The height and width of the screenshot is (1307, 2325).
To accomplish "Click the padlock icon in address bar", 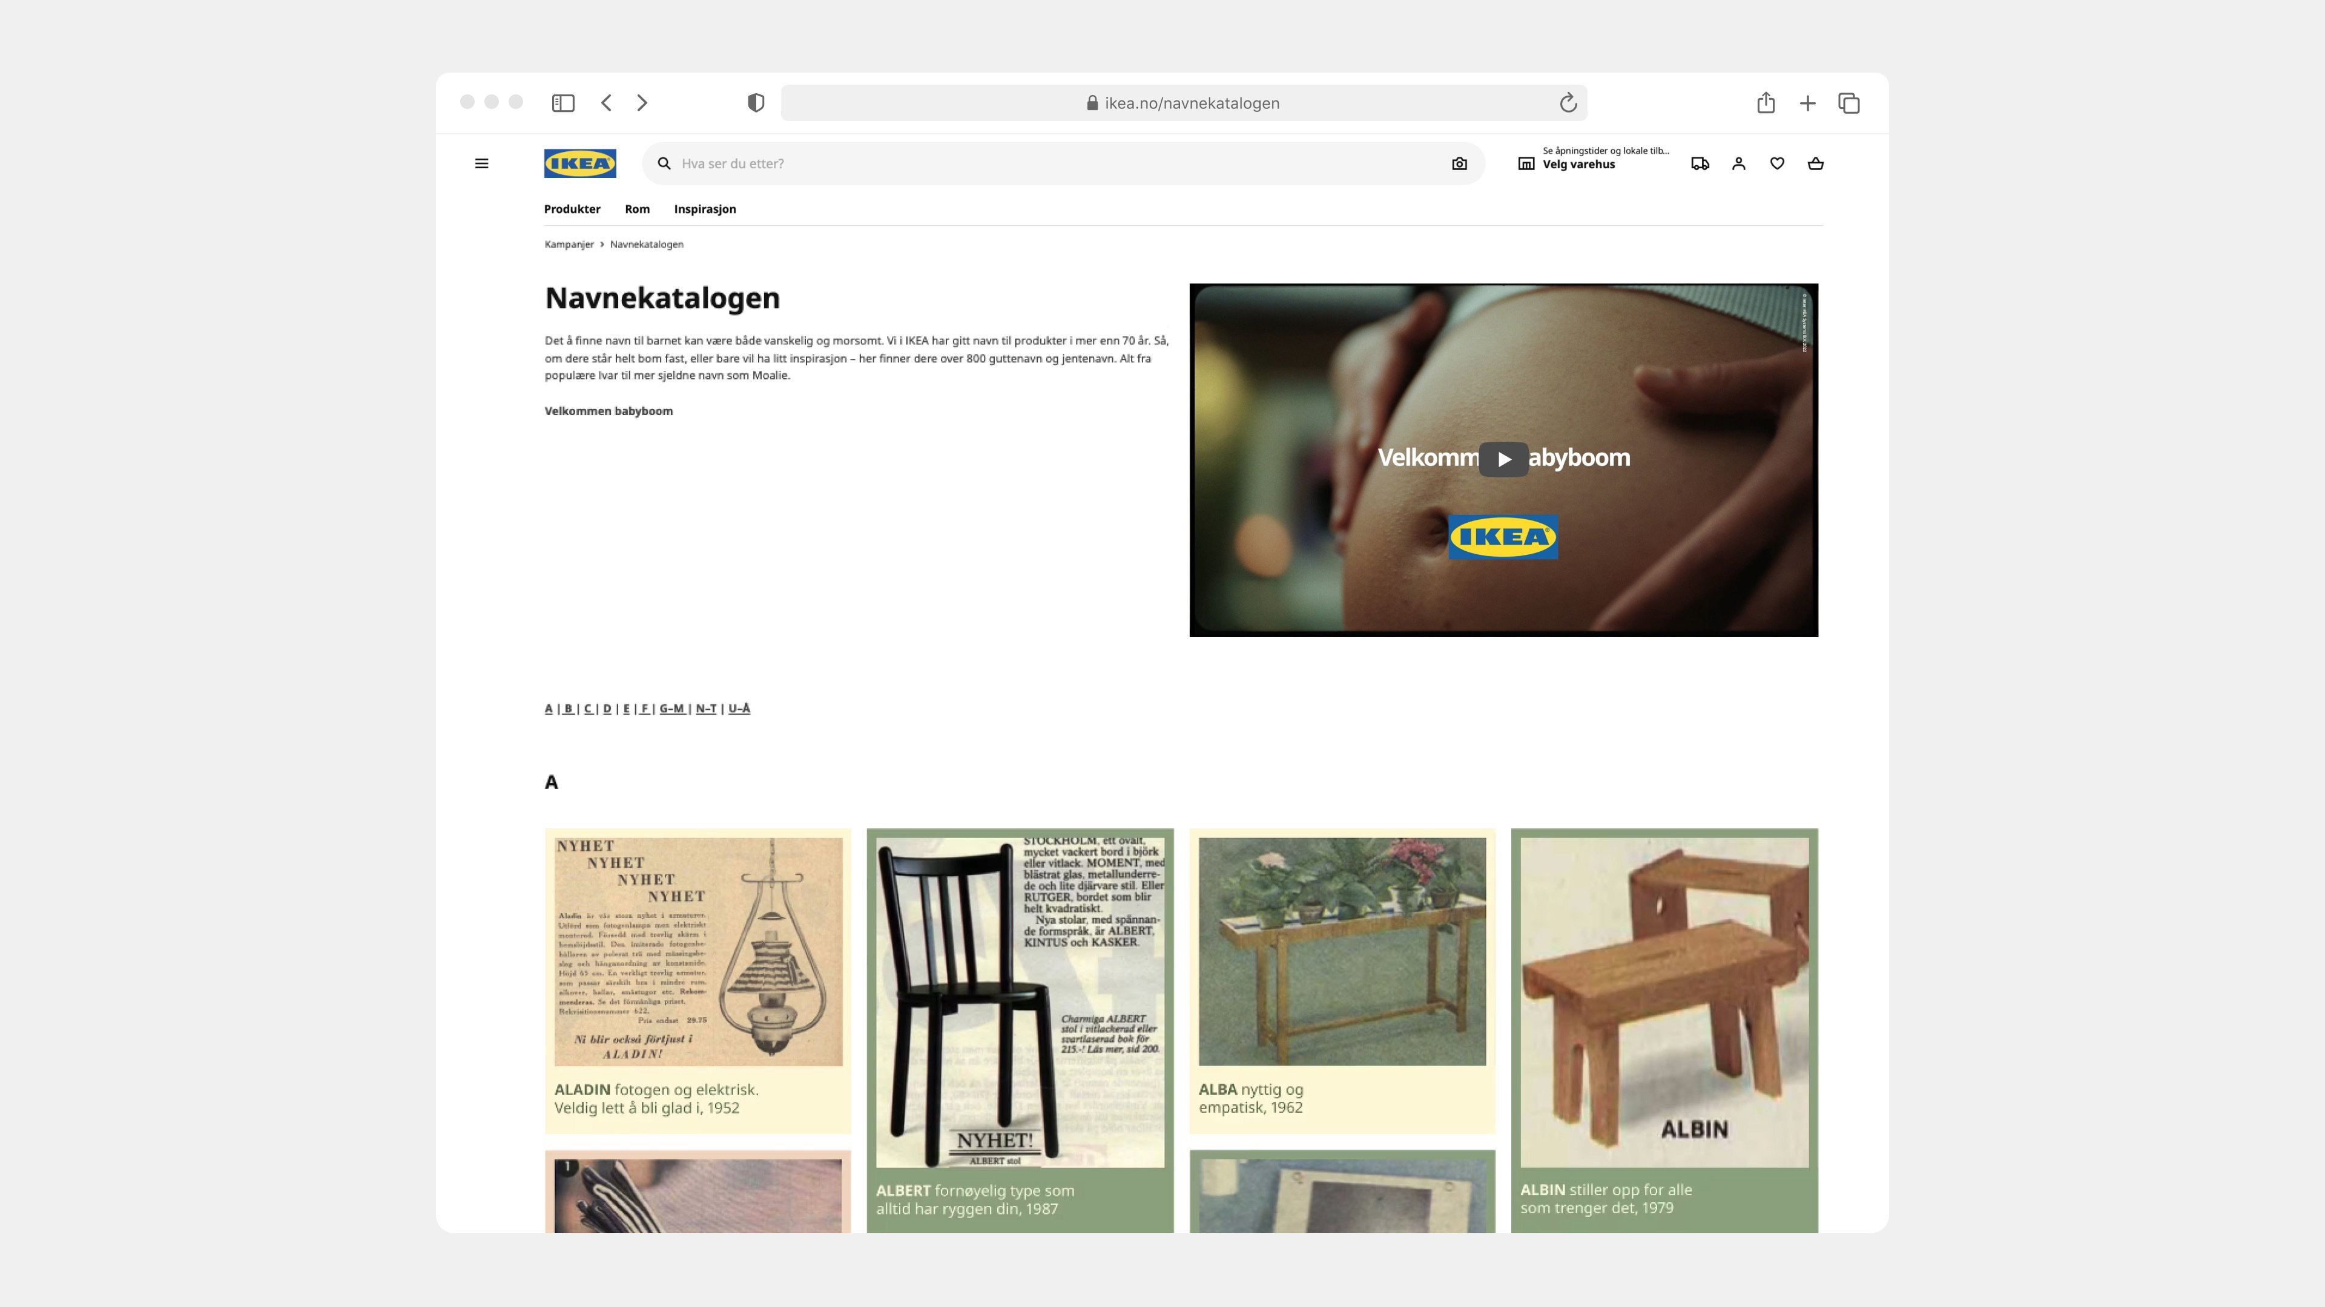I will tap(1092, 103).
